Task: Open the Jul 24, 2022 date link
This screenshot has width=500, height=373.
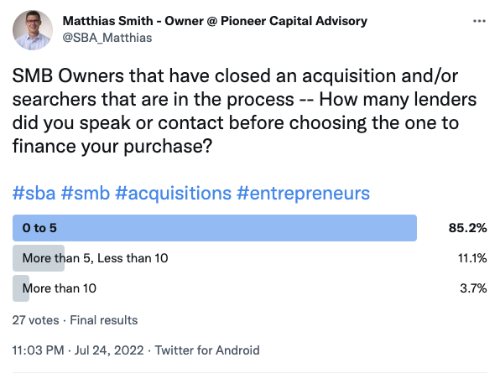Action: (109, 350)
